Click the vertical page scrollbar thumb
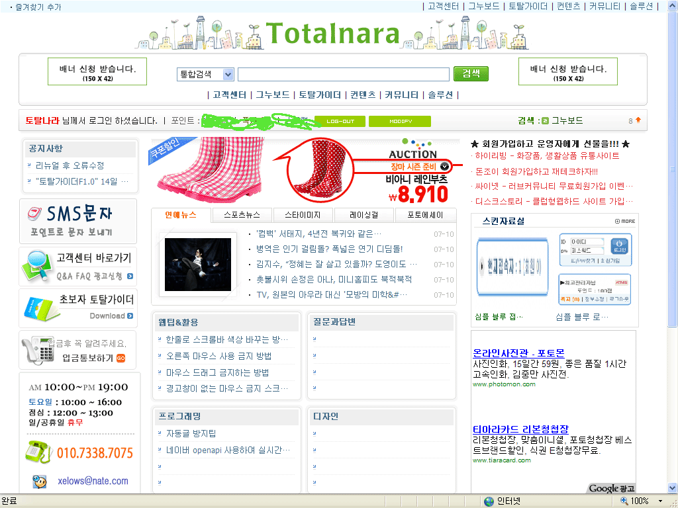The image size is (678, 508). [x=673, y=169]
